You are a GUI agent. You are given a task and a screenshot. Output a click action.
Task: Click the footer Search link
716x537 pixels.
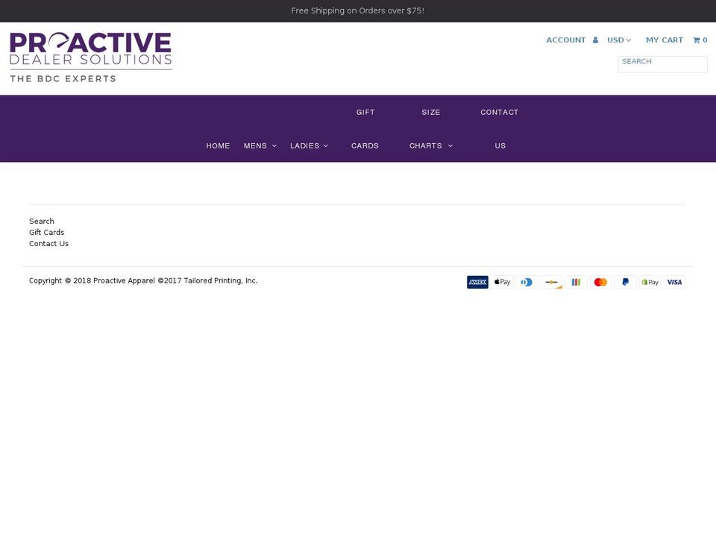click(42, 221)
